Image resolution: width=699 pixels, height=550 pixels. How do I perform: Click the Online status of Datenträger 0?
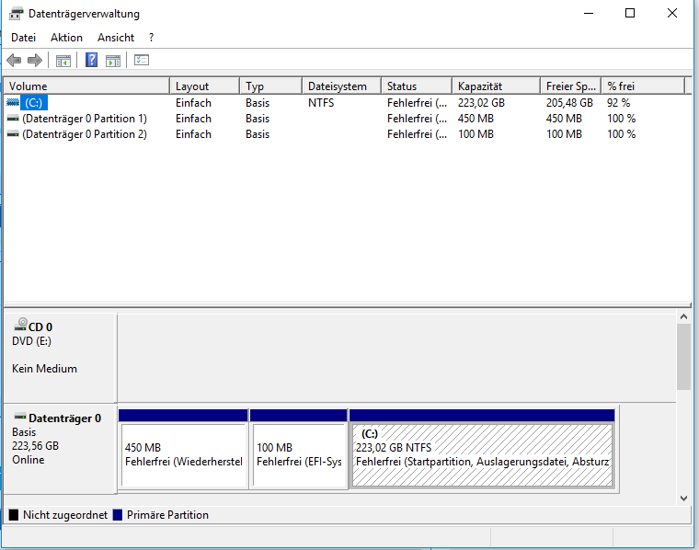29,460
